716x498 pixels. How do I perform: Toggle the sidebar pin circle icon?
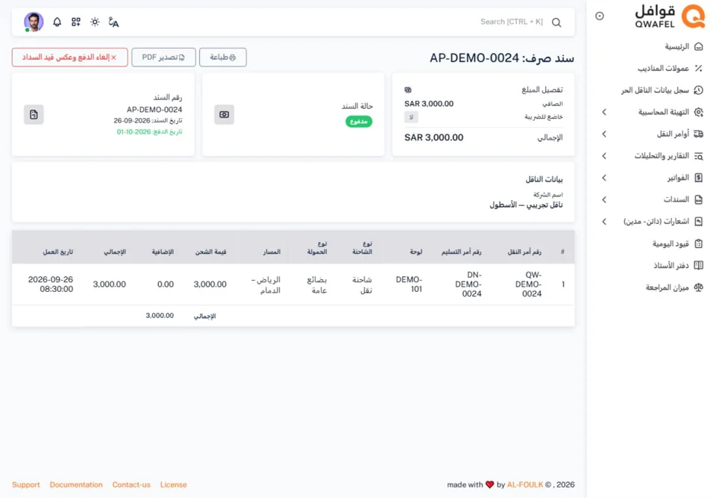(x=600, y=16)
